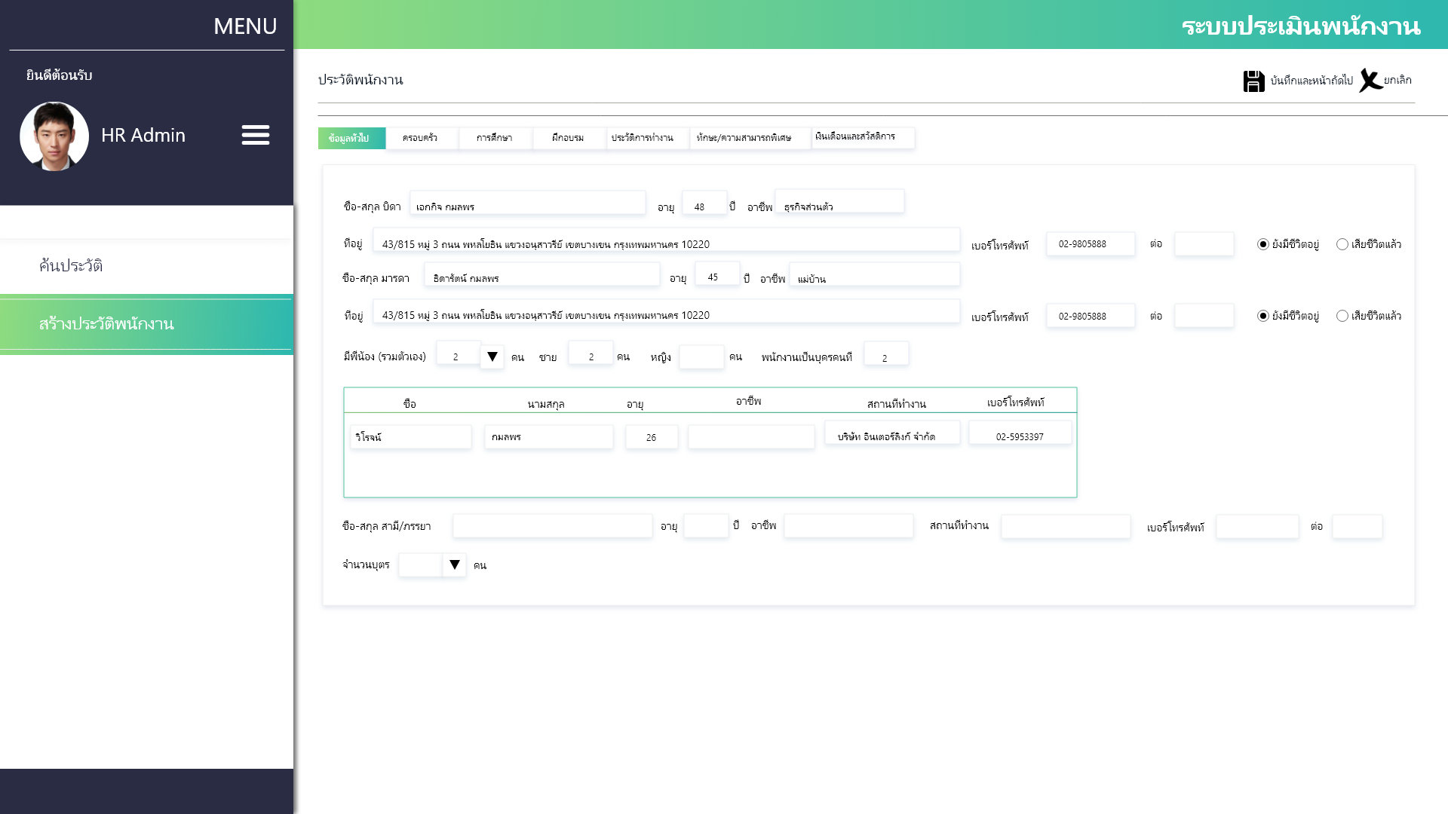Select mother's 'เสียชีวิตแล้ว' radio button
Viewport: 1448px width, 814px height.
tap(1342, 316)
